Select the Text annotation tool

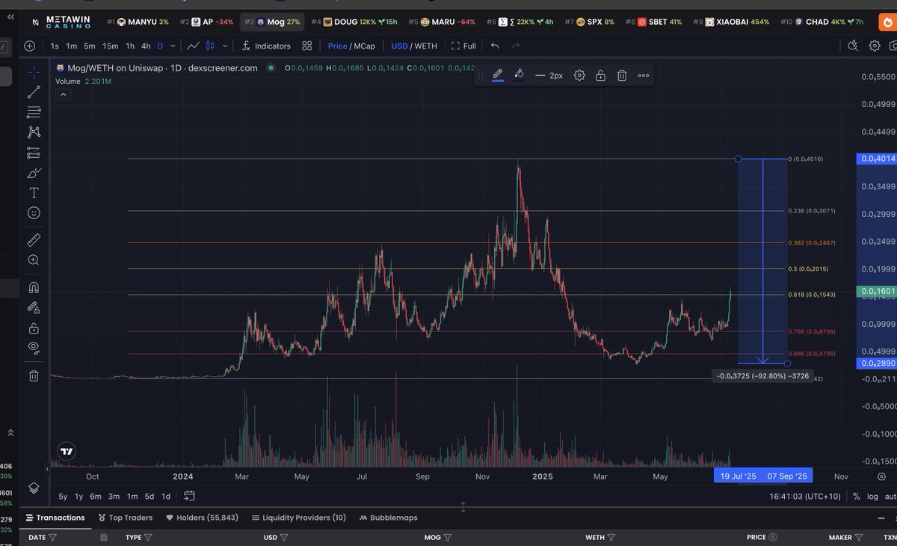click(x=34, y=193)
